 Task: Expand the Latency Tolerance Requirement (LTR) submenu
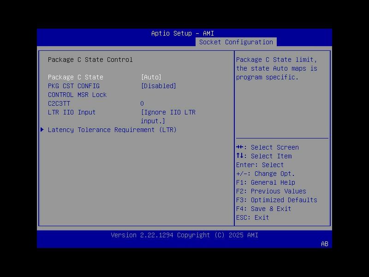(113, 130)
